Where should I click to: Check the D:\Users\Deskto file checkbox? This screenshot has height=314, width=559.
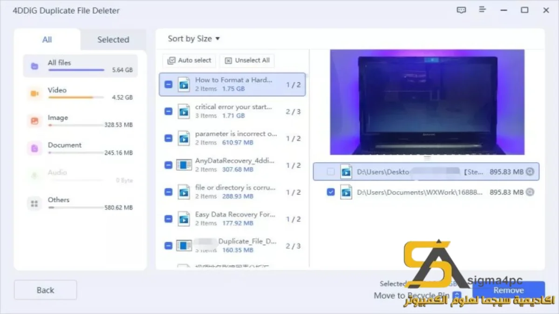click(x=331, y=172)
